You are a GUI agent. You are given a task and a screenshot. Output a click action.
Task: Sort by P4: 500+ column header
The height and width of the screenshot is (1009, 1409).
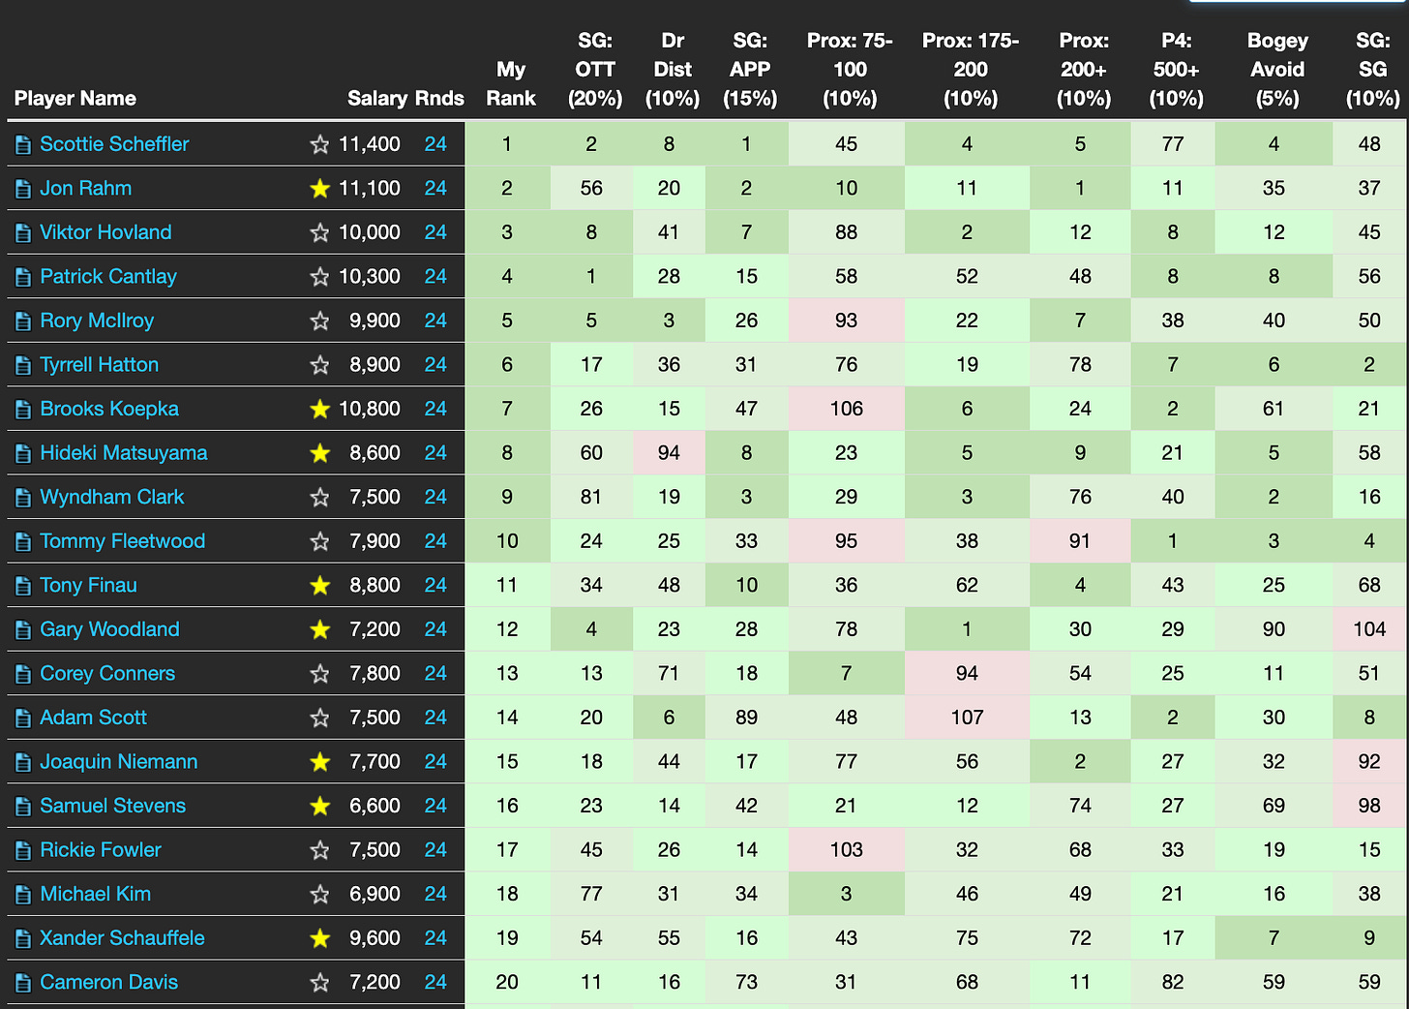point(1177,70)
